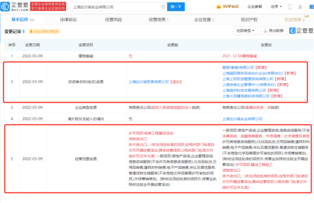Switch to the 经营风险 tab
The height and width of the screenshot is (203, 314).
113,20
